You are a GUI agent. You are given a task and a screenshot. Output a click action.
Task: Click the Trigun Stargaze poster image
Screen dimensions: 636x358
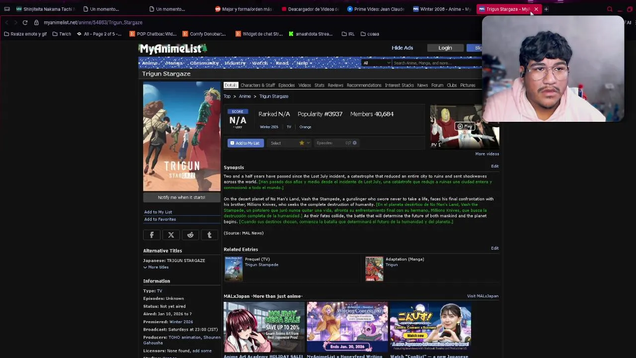[x=182, y=137]
